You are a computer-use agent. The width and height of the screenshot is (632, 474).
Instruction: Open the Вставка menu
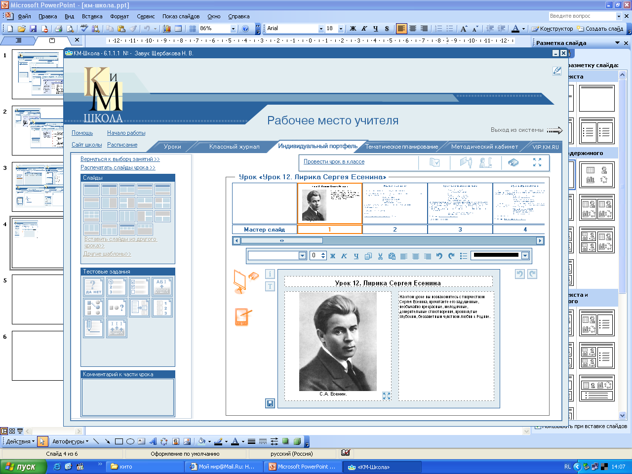[92, 16]
